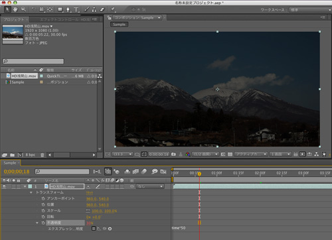Switch to the Effect Controls tab
Viewport: 332px width, 240px height.
(65, 19)
